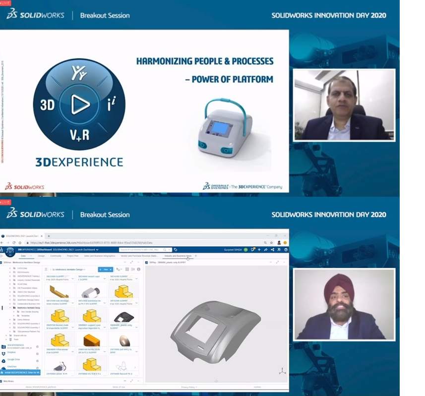Open the file menu chevron for 3909700 Bouton part
This screenshot has width=425, height=396.
[x=72, y=327]
